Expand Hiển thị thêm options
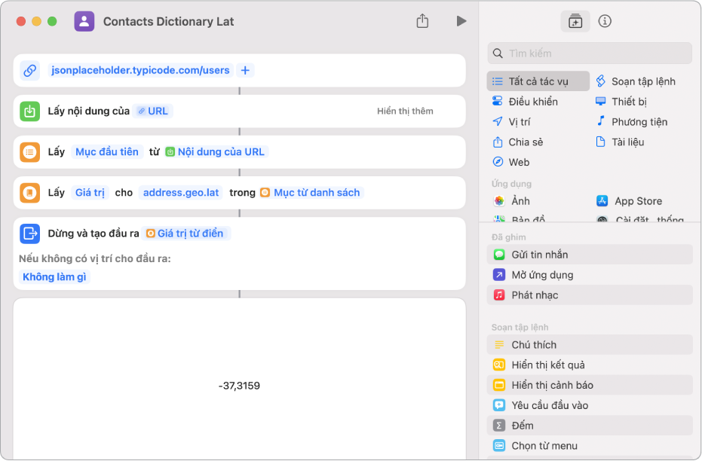This screenshot has height=461, width=702. click(405, 111)
